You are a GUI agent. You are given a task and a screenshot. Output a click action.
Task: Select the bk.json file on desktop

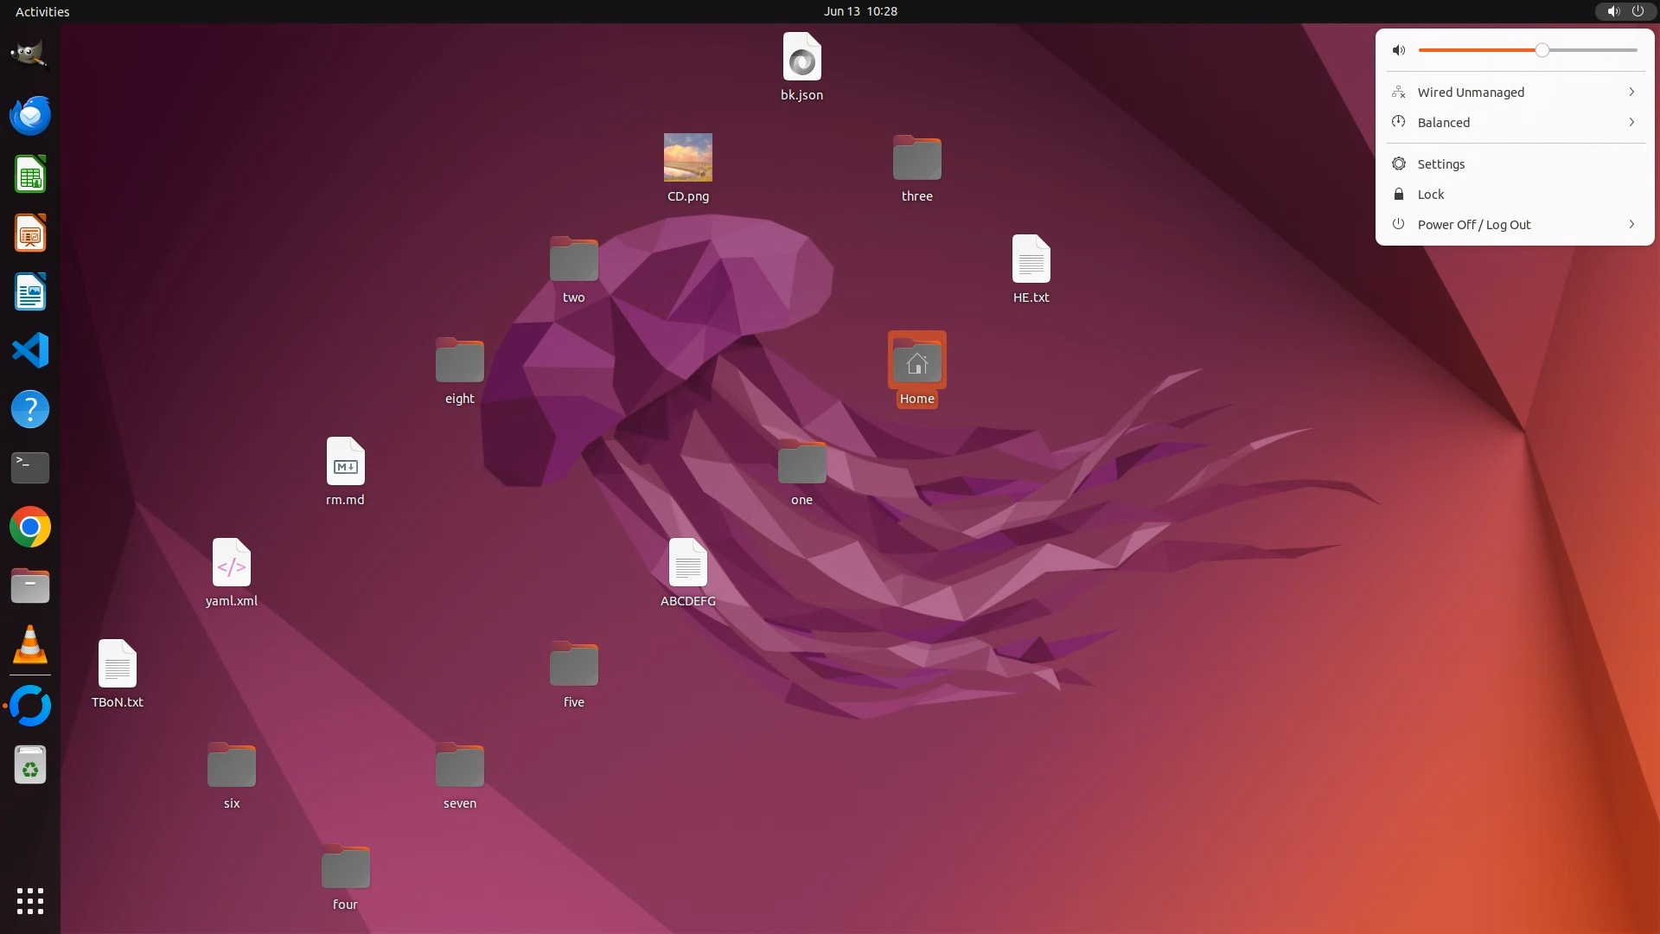(x=801, y=67)
